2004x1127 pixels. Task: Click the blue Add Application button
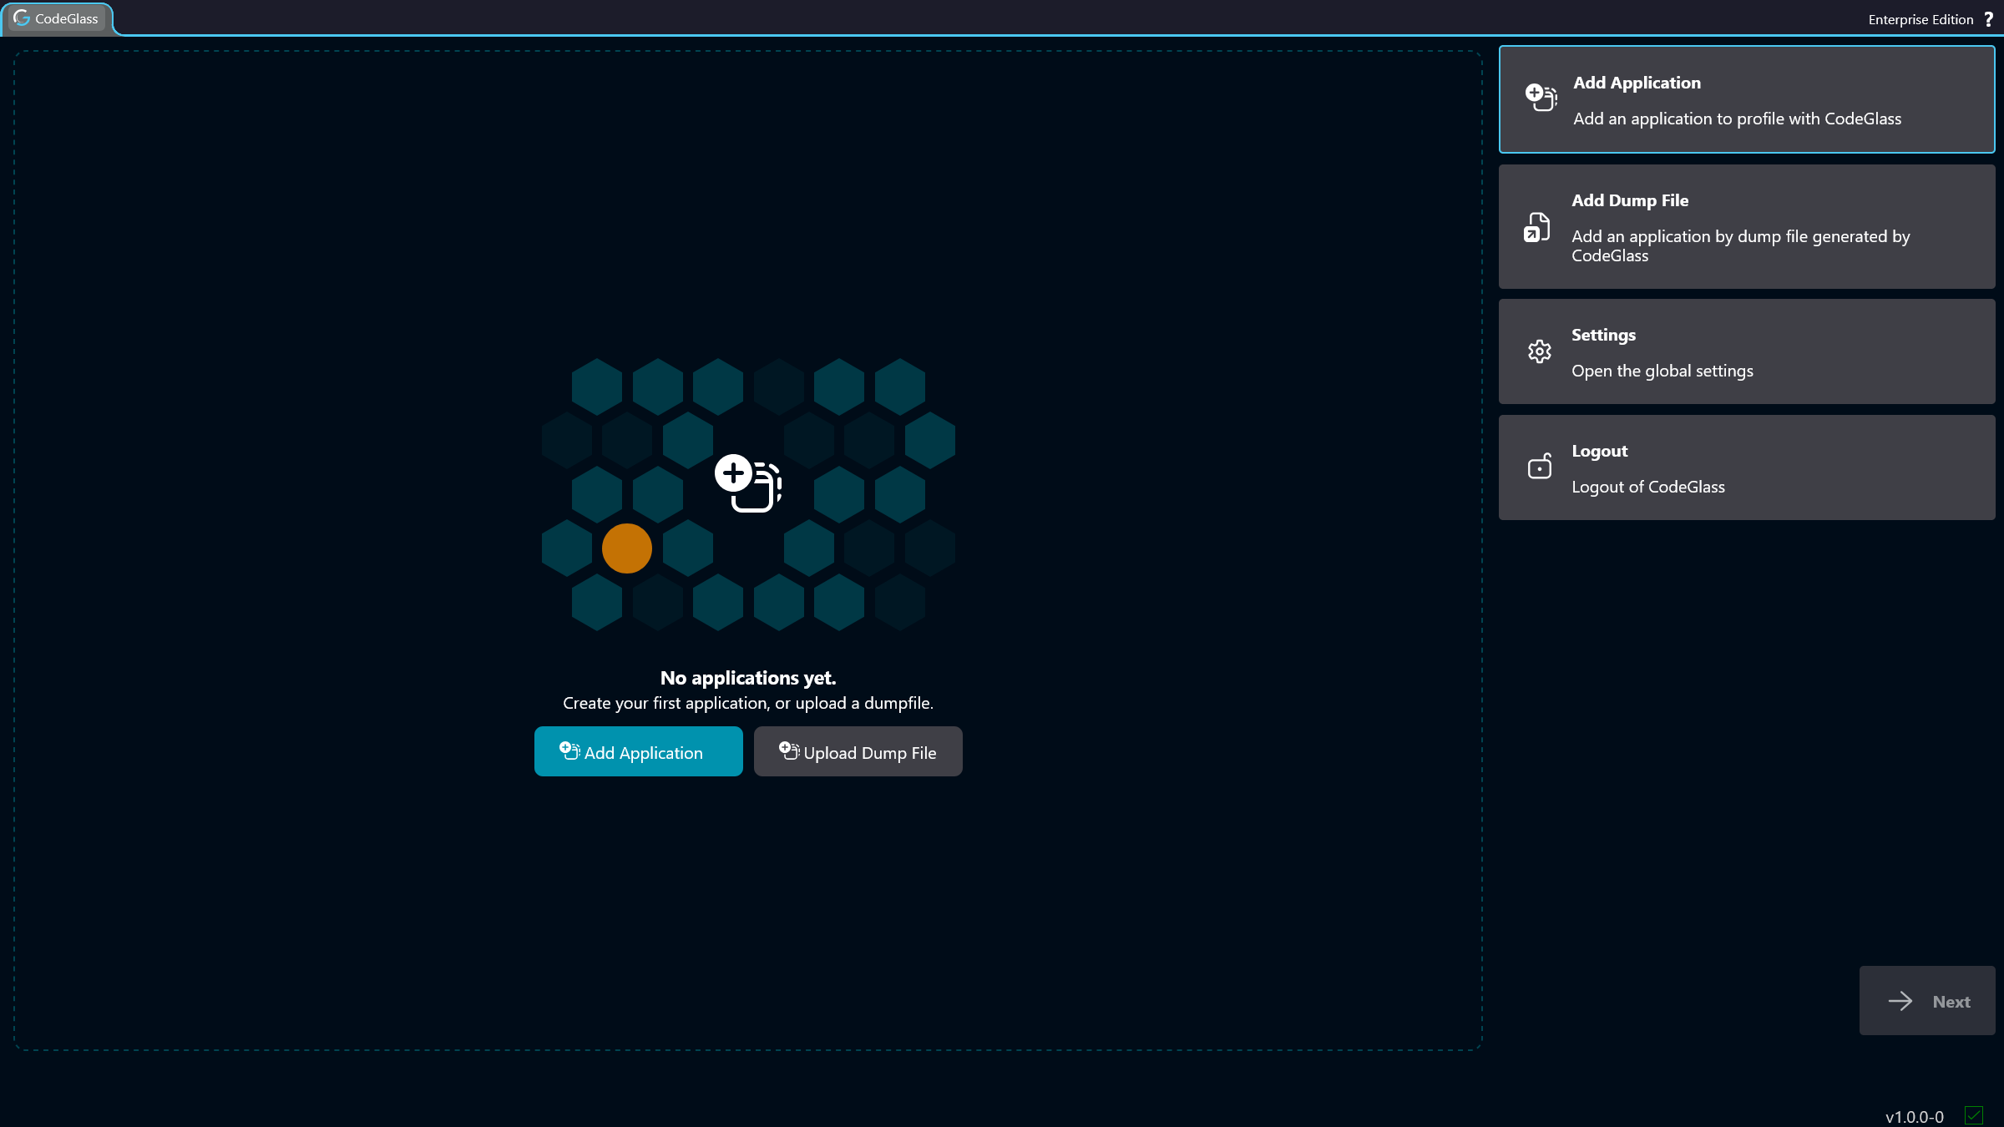pyautogui.click(x=639, y=751)
